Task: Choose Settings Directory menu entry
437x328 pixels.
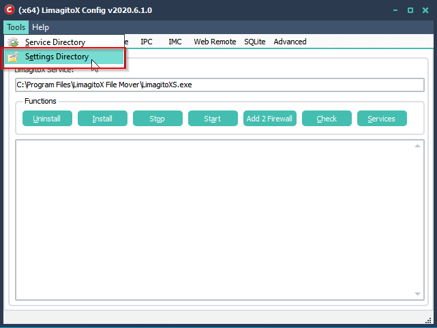Action: (x=64, y=57)
